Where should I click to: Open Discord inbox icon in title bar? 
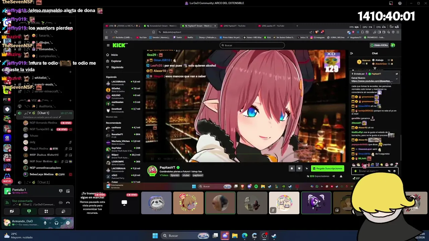point(391,3)
